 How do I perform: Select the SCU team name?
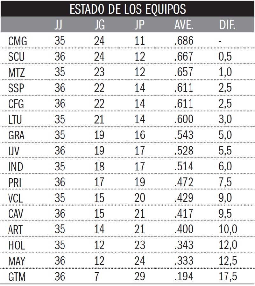coord(16,57)
